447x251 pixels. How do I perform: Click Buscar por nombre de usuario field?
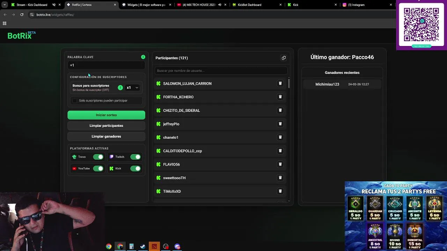point(221,70)
